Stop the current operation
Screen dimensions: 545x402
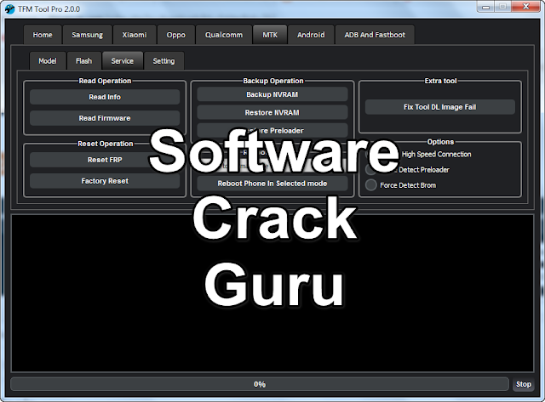coord(523,384)
